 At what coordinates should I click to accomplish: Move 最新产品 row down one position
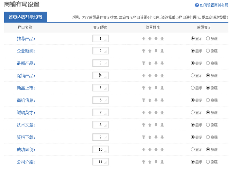point(156,63)
